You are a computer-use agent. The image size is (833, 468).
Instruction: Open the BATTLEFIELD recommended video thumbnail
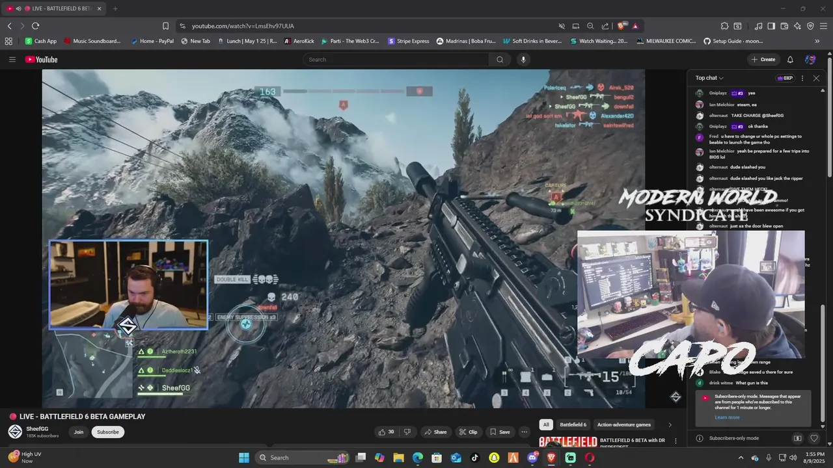568,442
